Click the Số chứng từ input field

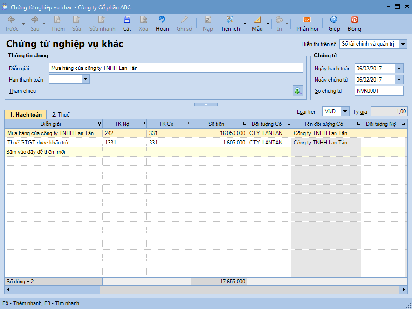pyautogui.click(x=378, y=91)
